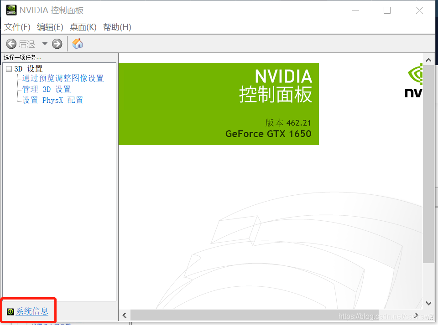The height and width of the screenshot is (325, 438).
Task: Click the vertical scrollbar thumb
Action: tap(428, 164)
